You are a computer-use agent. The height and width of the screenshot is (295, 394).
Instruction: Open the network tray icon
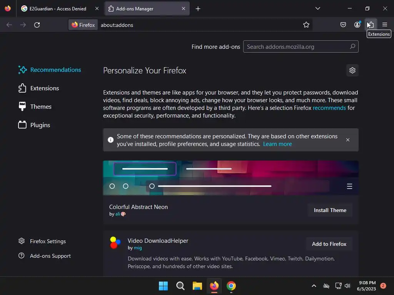[x=339, y=286]
